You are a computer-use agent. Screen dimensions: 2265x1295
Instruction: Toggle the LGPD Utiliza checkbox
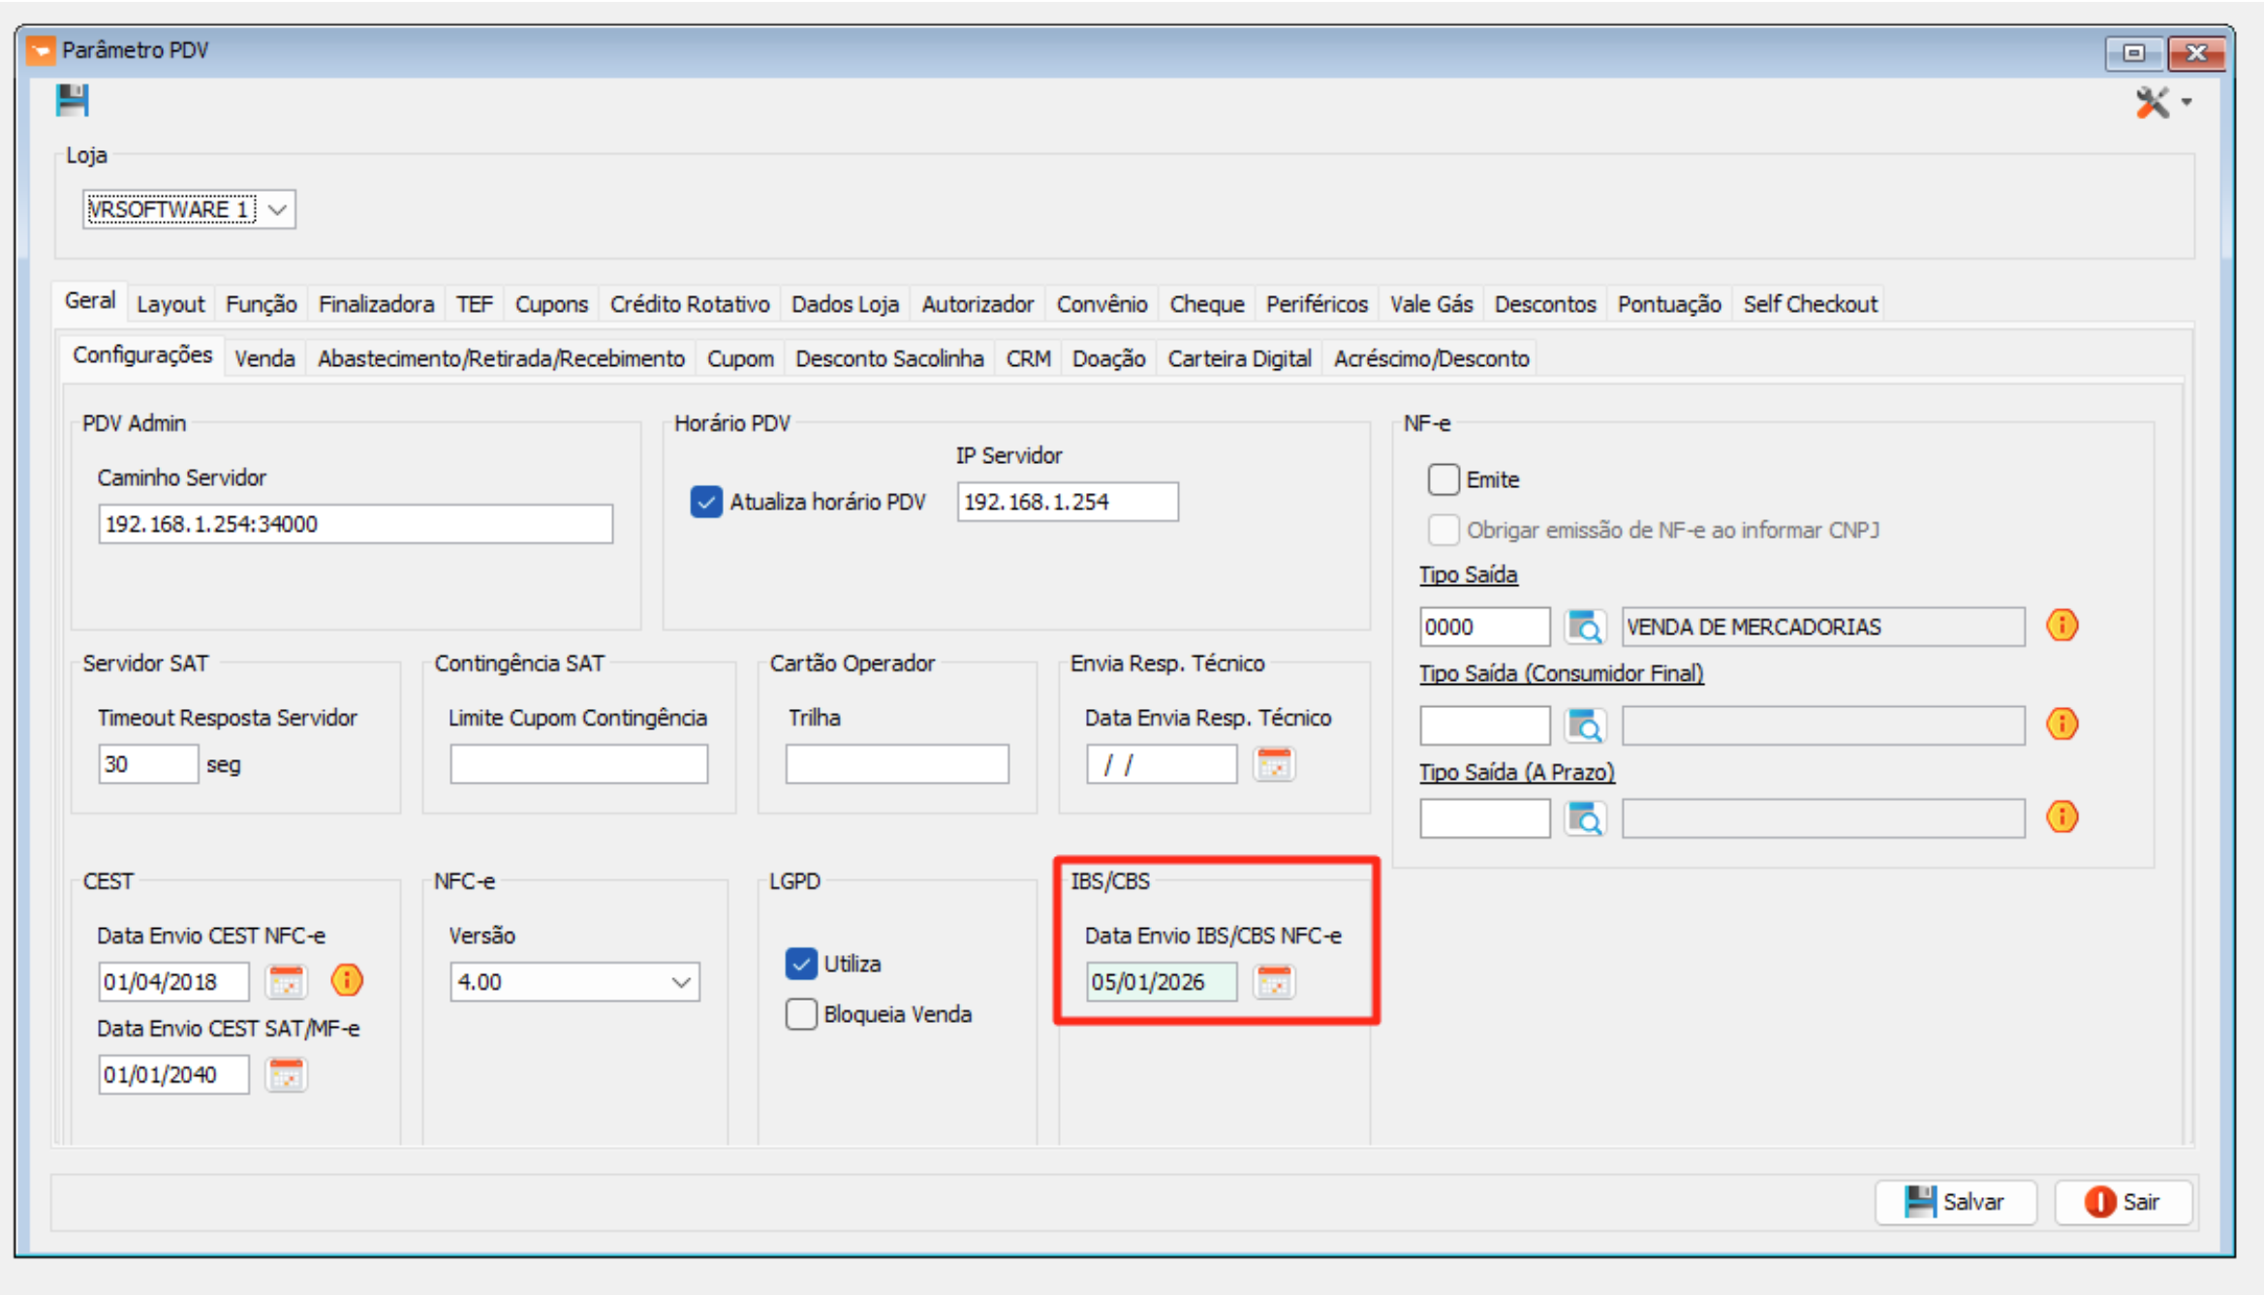(x=801, y=964)
